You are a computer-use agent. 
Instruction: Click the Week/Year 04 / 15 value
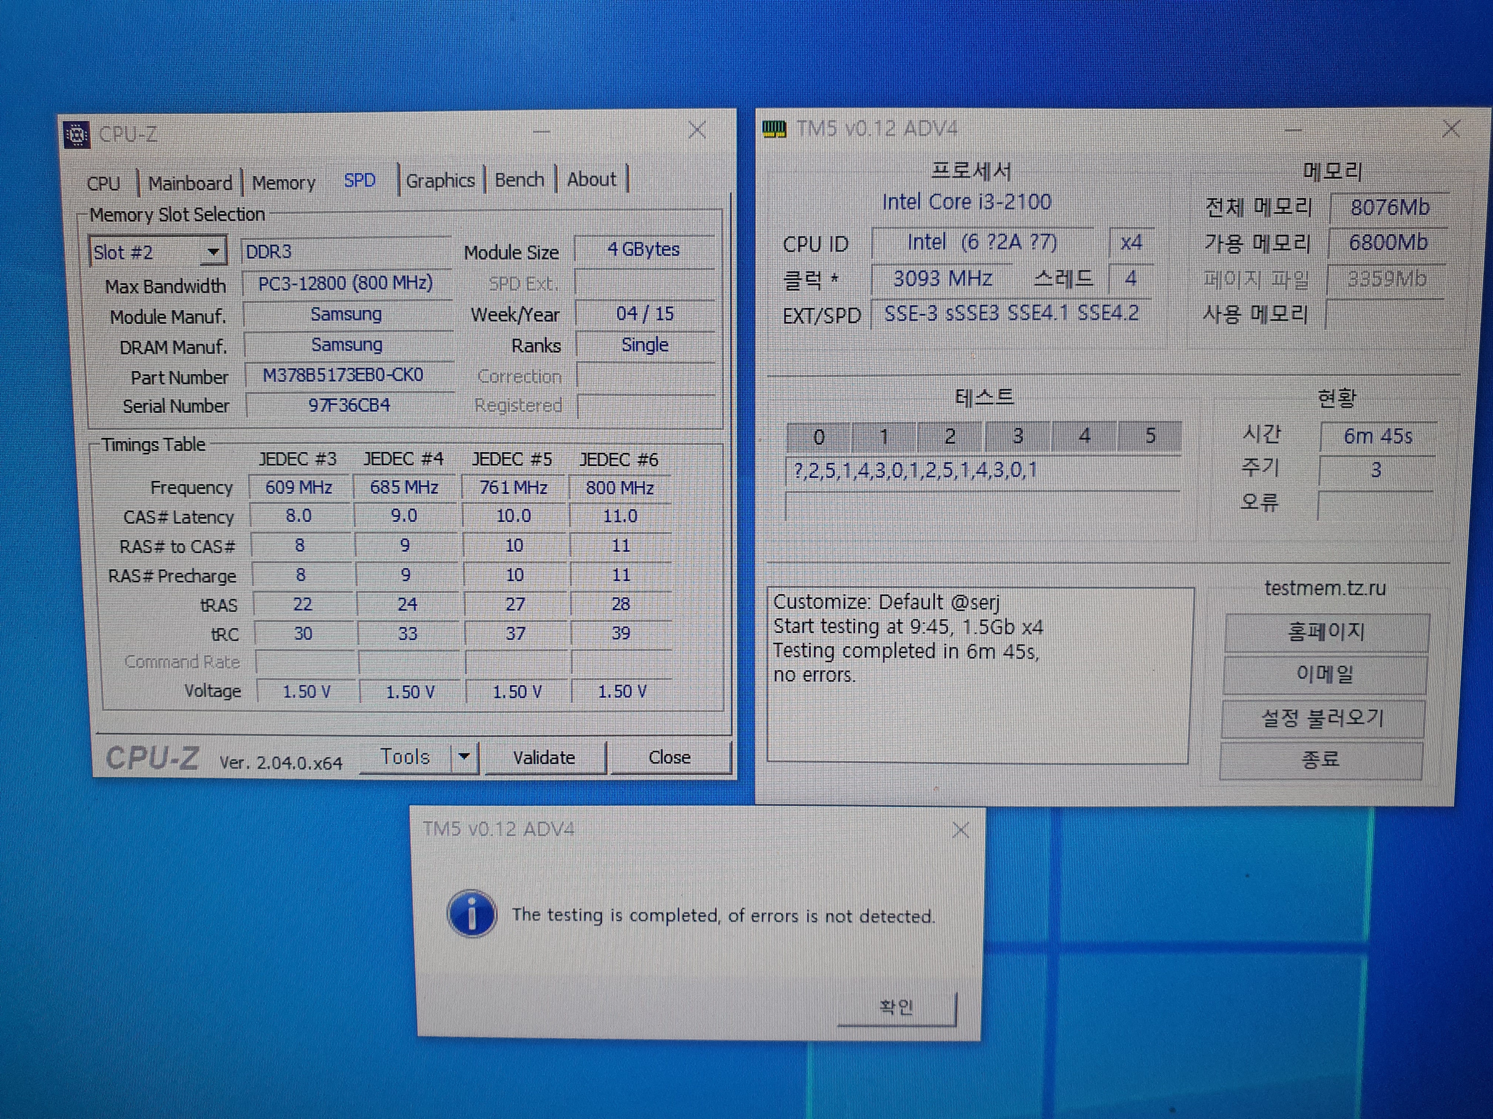645,314
